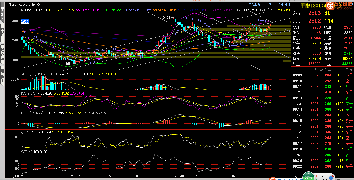Click the MA89:2374.1685 indicator text

(x=164, y=10)
